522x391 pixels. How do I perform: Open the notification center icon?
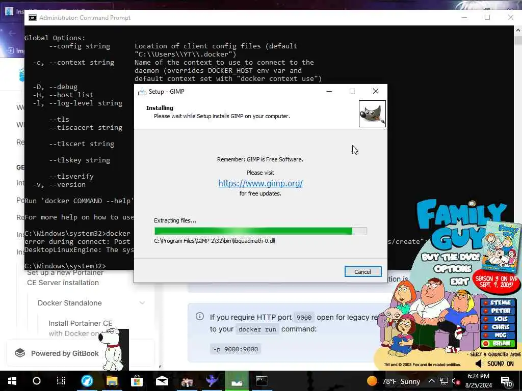(x=506, y=381)
